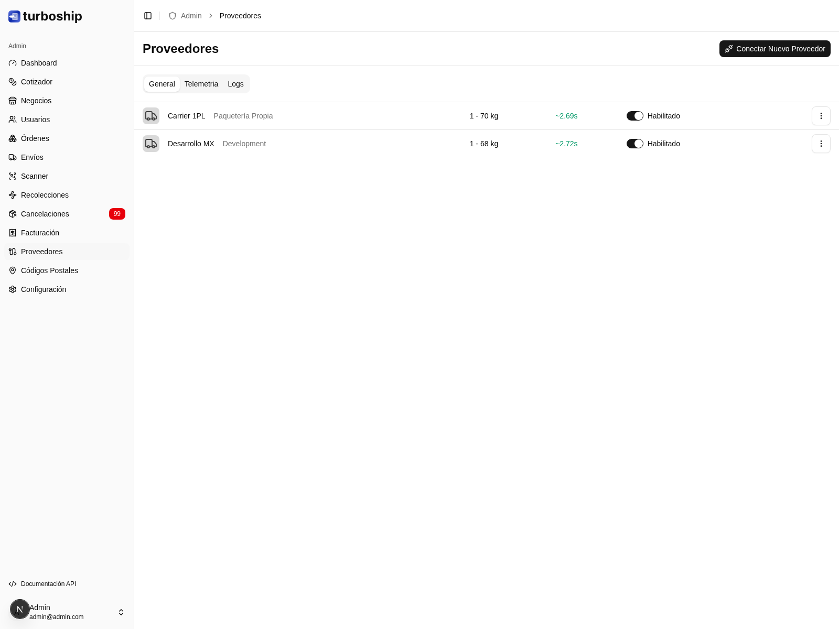Collapse the sidebar with the panel toggle
Image resolution: width=839 pixels, height=629 pixels.
[148, 16]
